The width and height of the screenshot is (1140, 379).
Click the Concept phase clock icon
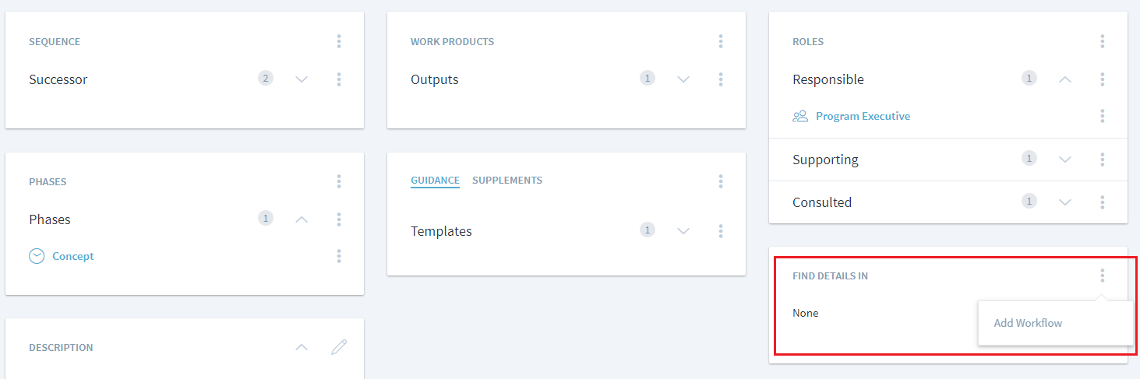click(37, 256)
